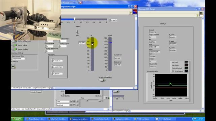Click the Time axis format icon
The width and height of the screenshot is (216, 121).
74,101
